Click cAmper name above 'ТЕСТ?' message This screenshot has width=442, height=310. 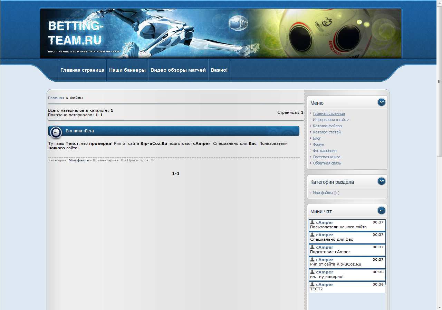[x=325, y=284]
